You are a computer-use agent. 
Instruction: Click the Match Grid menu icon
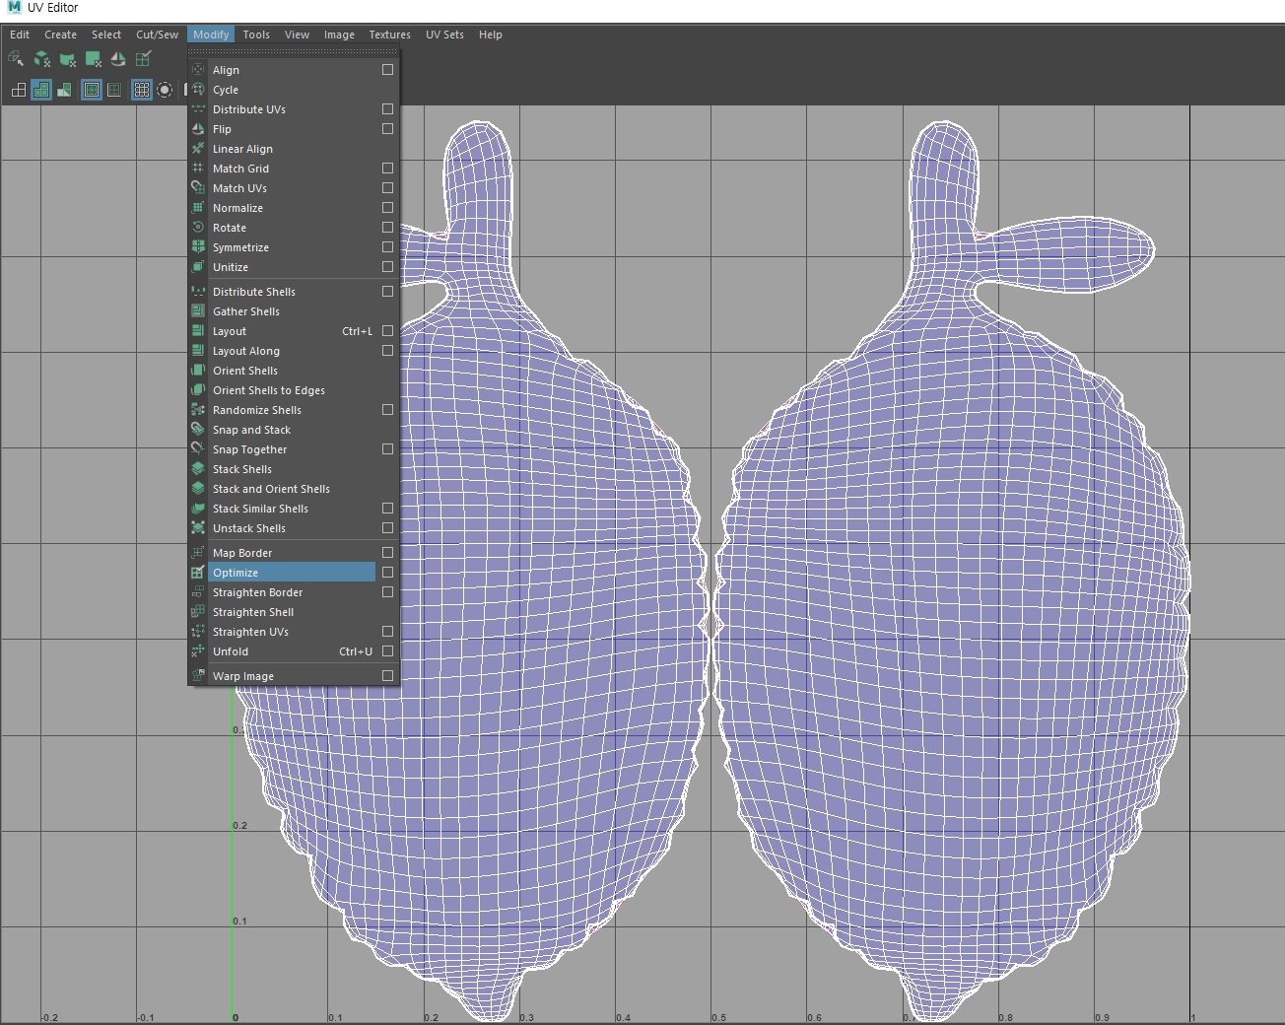tap(198, 169)
